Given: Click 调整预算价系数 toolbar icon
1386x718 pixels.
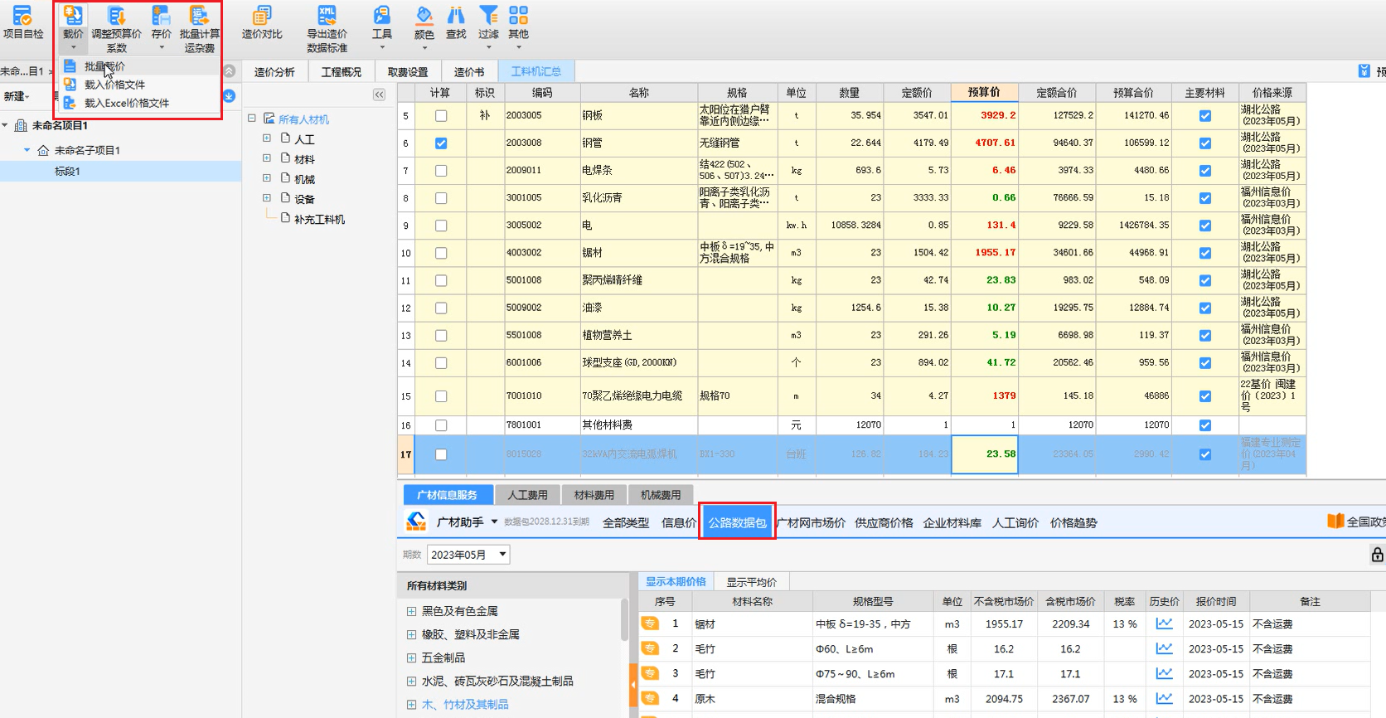Looking at the screenshot, I should [116, 28].
